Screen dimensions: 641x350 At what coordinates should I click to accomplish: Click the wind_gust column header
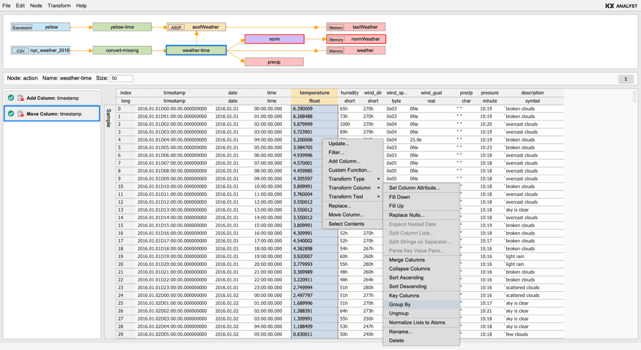pyautogui.click(x=431, y=93)
